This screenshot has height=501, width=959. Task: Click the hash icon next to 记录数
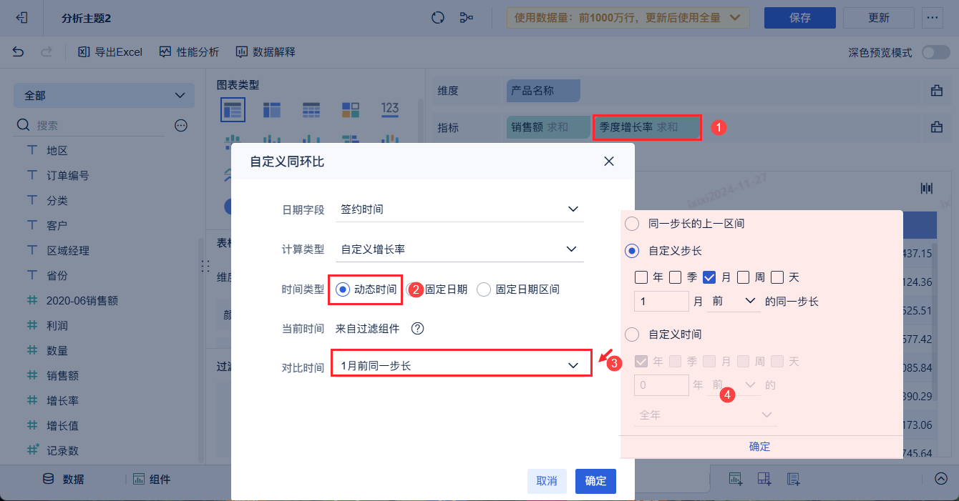(x=32, y=450)
